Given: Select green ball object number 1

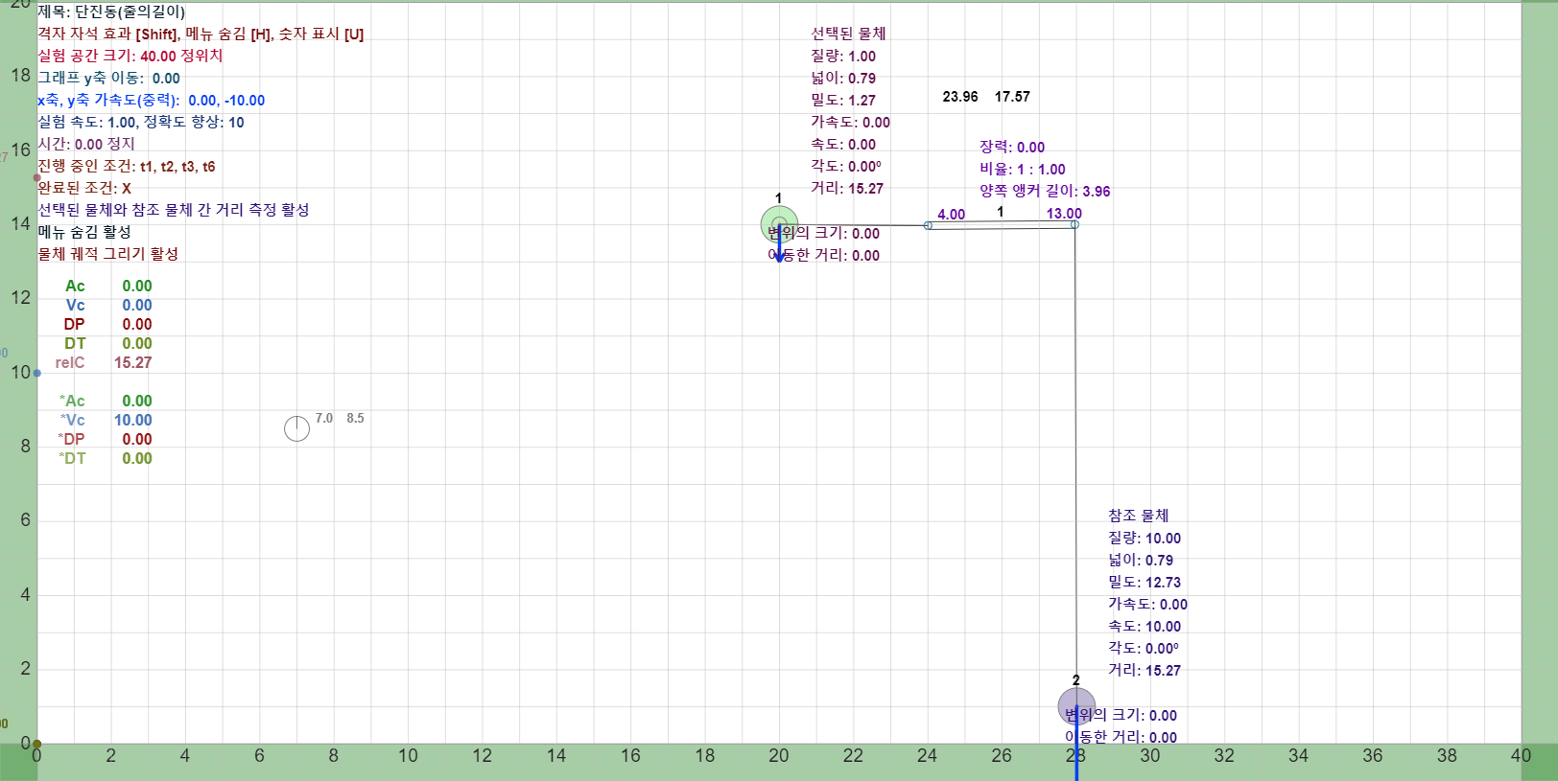Looking at the screenshot, I should click(779, 225).
